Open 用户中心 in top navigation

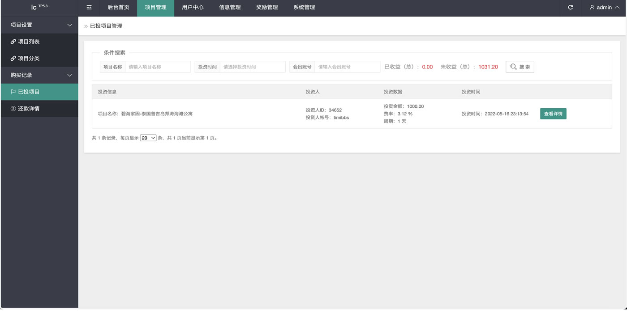click(193, 8)
